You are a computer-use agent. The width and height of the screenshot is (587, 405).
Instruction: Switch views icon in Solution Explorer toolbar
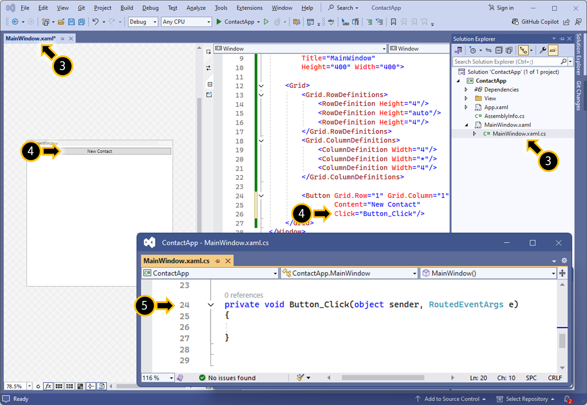[458, 50]
